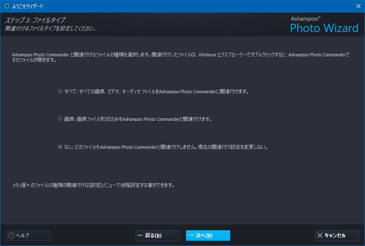Click the ヘルプ button
The width and height of the screenshot is (365, 246).
(x=29, y=235)
